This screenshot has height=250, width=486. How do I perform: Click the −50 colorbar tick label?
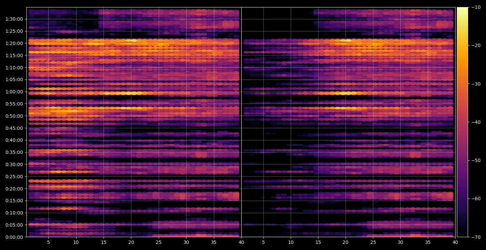[x=476, y=160]
